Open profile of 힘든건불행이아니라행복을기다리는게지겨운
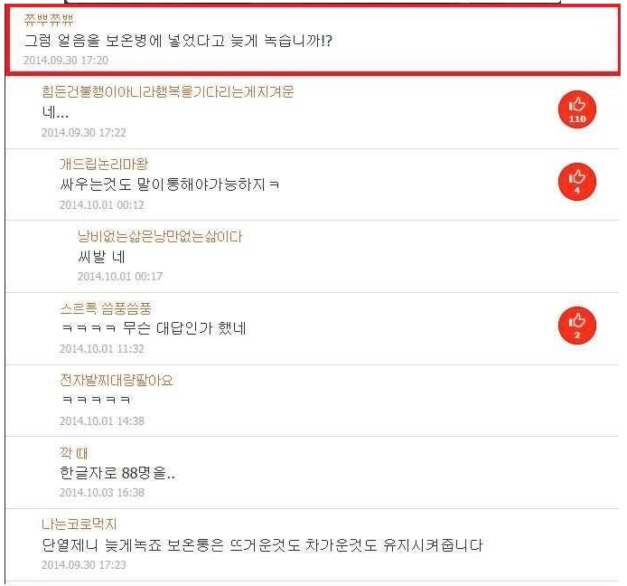 (167, 91)
